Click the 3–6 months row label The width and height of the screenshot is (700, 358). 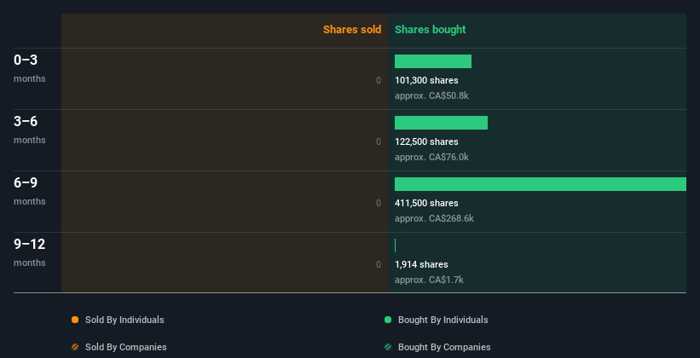pyautogui.click(x=30, y=130)
